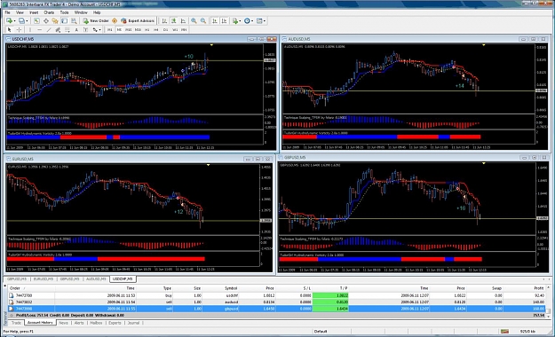Toggle the Expert Advisors button
Viewport: 555px width, 337px height.
click(x=138, y=21)
